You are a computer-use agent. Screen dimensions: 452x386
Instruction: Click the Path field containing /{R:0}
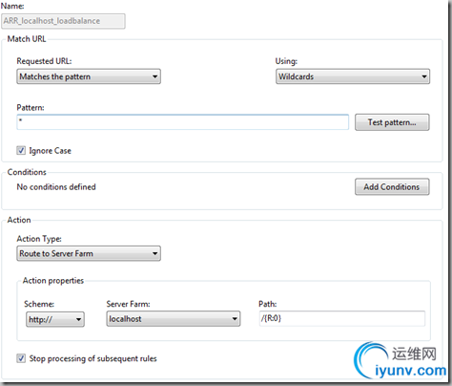point(342,318)
